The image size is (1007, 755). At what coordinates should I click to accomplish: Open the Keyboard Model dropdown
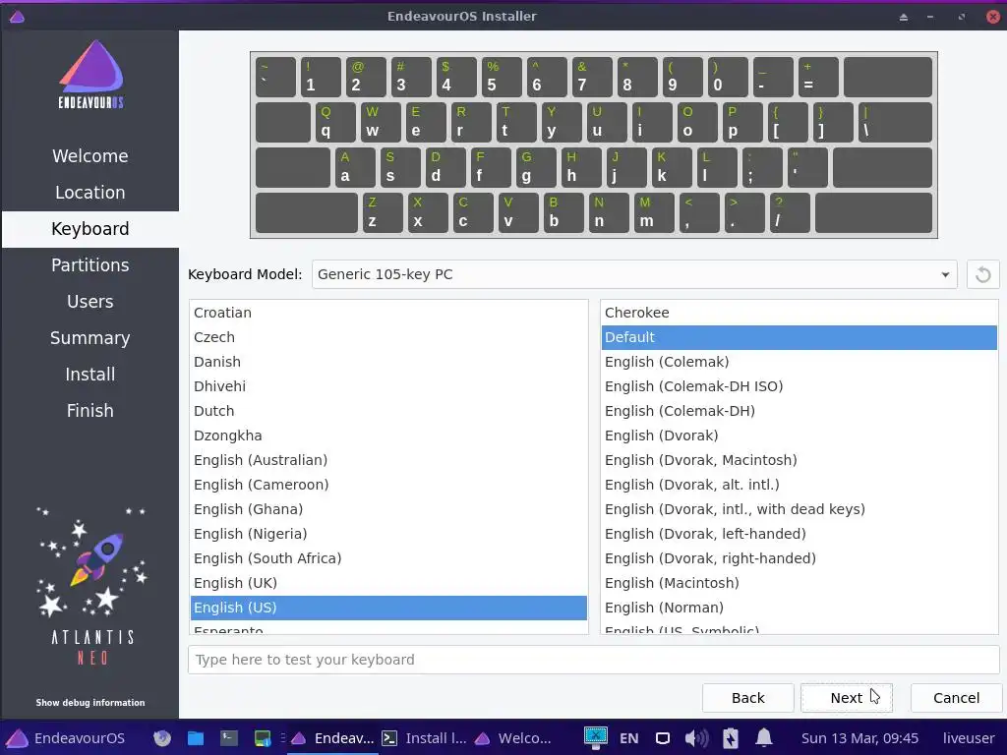pos(634,275)
